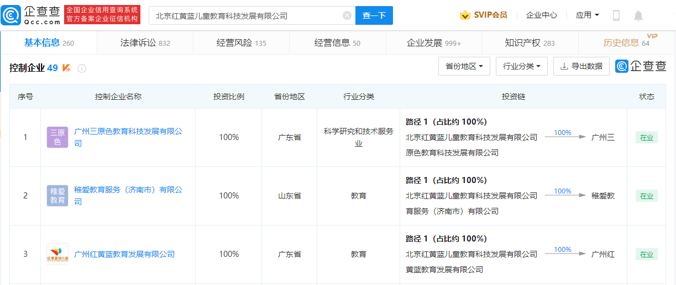
Task: Open the Qcc.com logo homepage
Action: click(x=31, y=15)
